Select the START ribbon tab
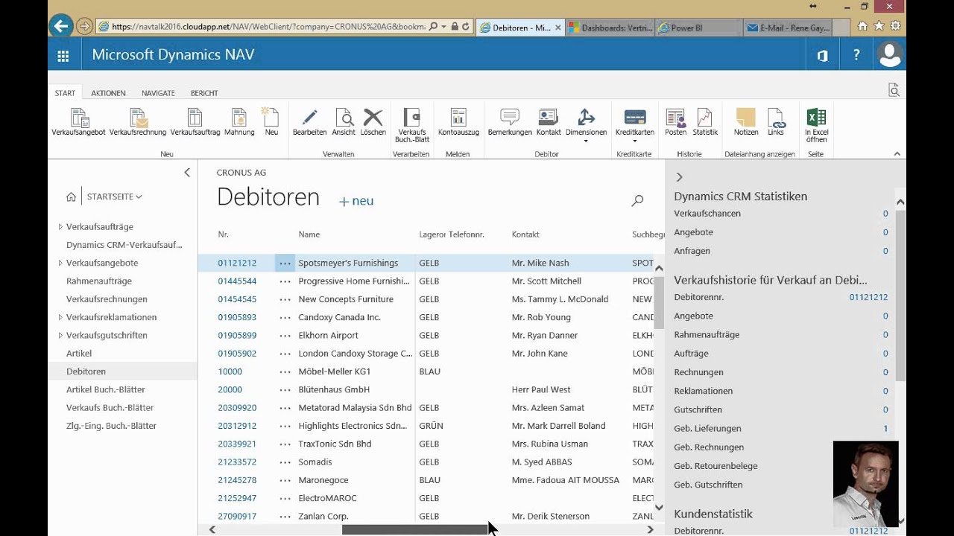 coord(65,93)
